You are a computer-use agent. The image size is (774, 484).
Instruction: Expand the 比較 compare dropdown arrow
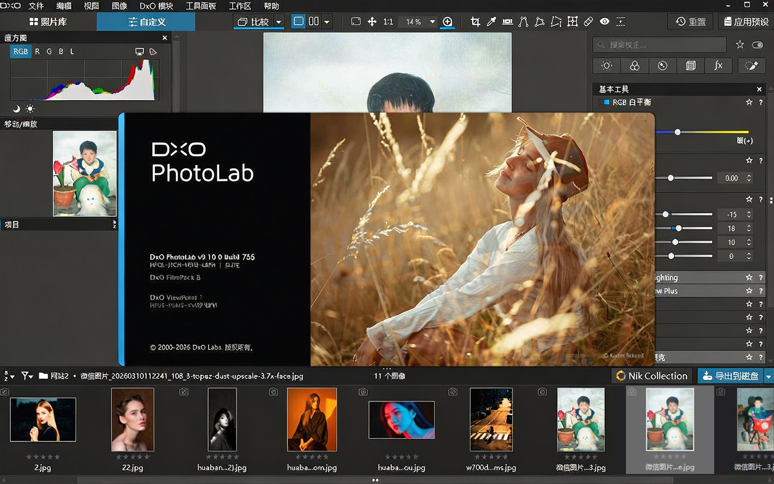[x=279, y=22]
